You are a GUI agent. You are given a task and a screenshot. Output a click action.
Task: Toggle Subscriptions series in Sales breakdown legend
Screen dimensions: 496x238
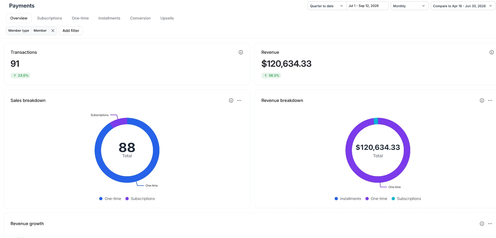(140, 199)
